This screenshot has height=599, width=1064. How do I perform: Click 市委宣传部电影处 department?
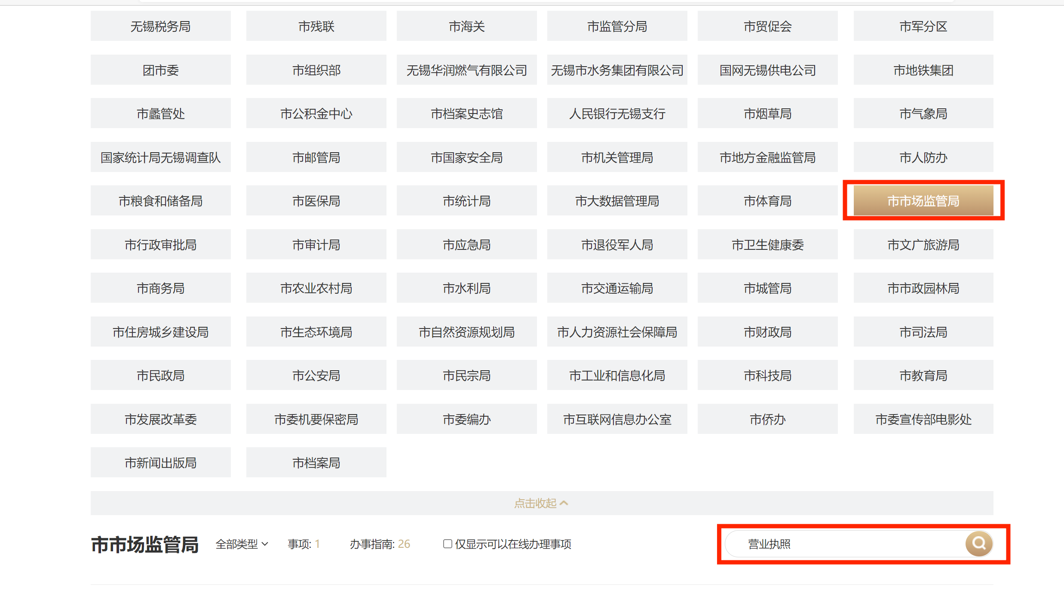[x=923, y=419]
